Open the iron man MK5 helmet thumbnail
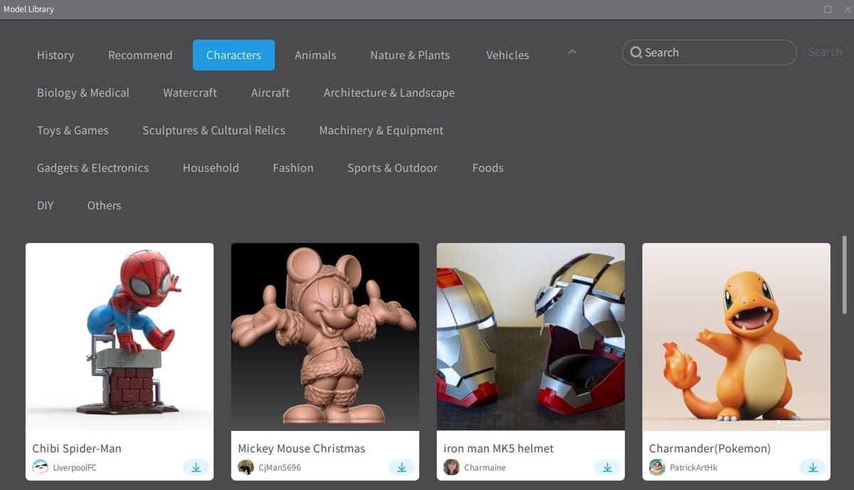The height and width of the screenshot is (490, 854). click(531, 337)
